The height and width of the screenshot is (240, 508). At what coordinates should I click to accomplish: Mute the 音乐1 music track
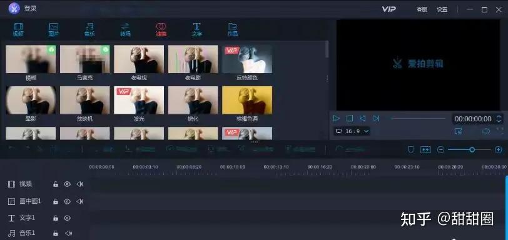[x=68, y=233]
